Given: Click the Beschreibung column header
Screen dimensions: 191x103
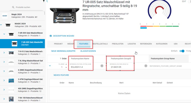Looking at the screenshot, I should tap(96, 83).
